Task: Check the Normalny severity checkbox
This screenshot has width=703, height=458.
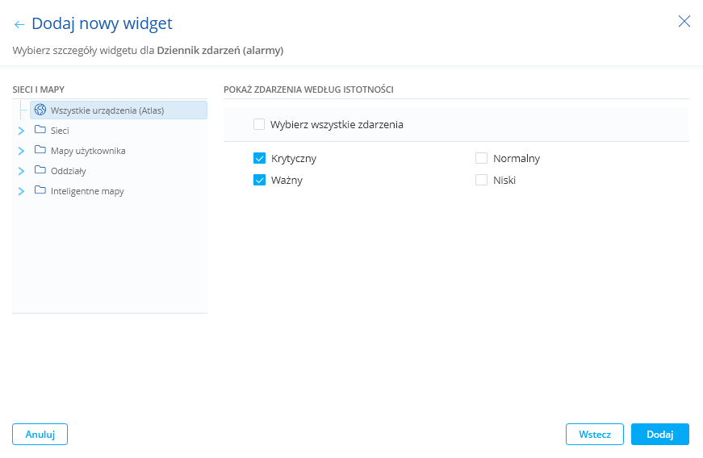Action: click(x=481, y=159)
